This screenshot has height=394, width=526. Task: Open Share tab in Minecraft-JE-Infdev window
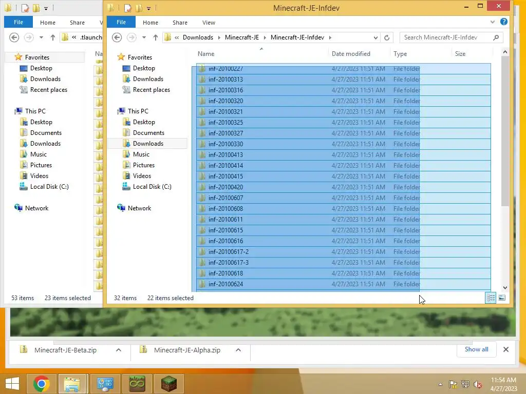180,23
